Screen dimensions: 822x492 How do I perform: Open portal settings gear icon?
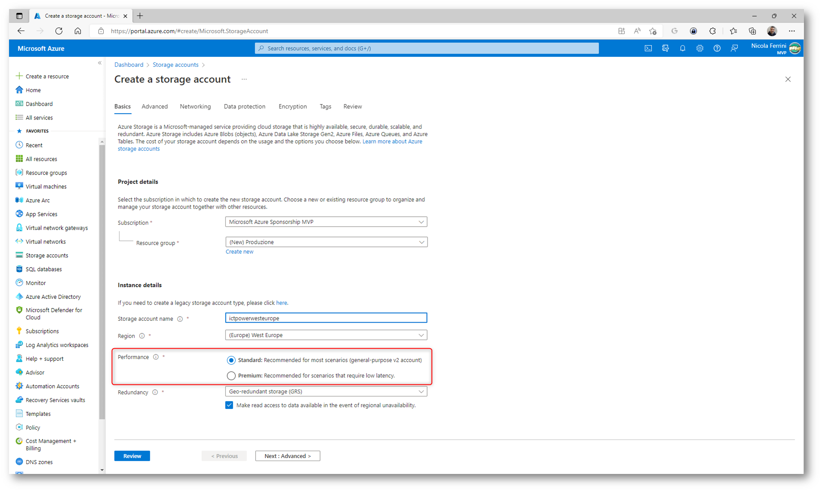coord(700,49)
